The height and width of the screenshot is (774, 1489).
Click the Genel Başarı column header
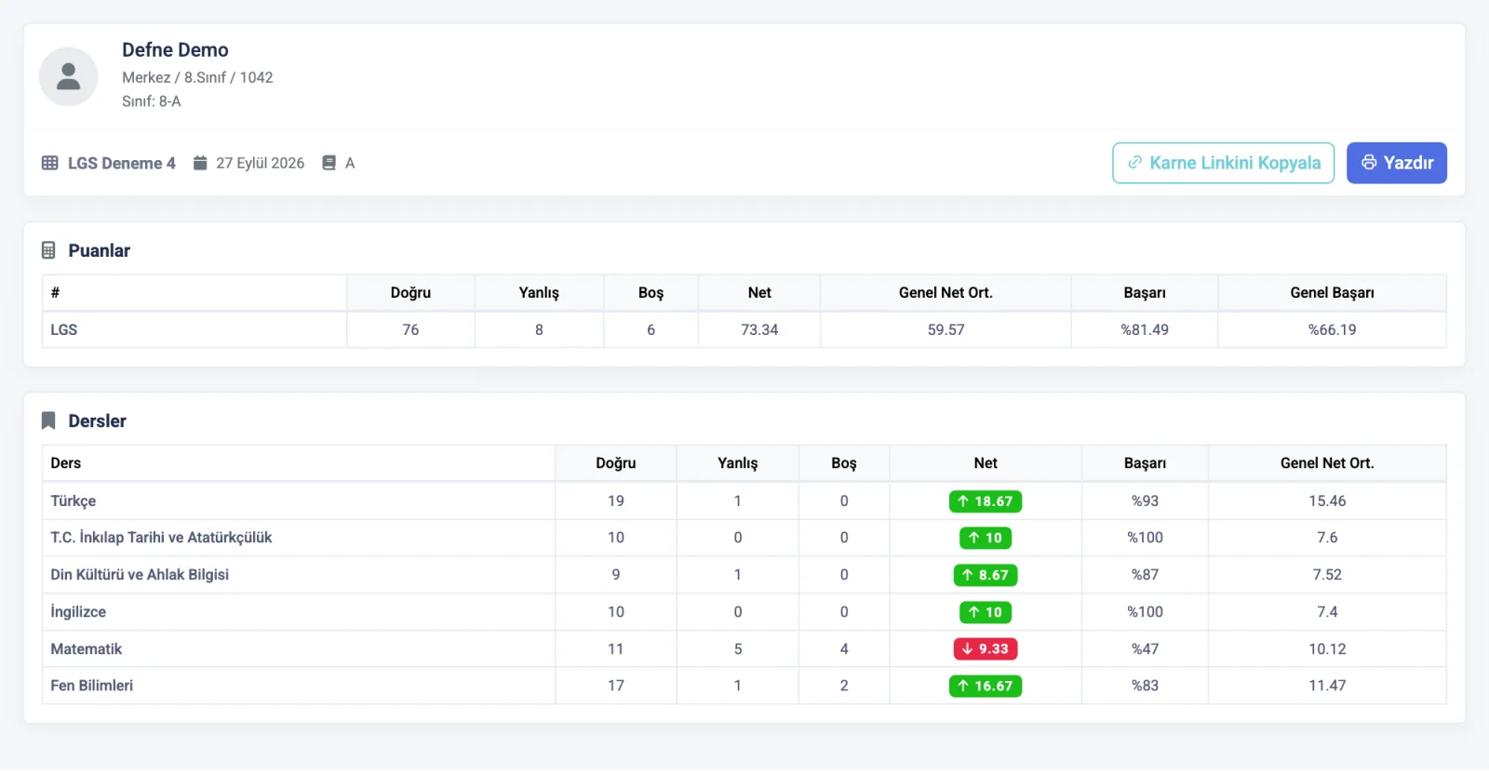click(x=1332, y=292)
